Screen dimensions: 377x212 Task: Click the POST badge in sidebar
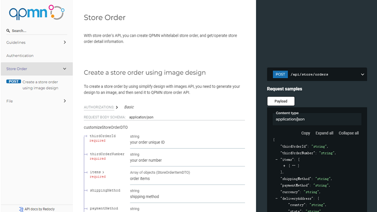pyautogui.click(x=14, y=82)
